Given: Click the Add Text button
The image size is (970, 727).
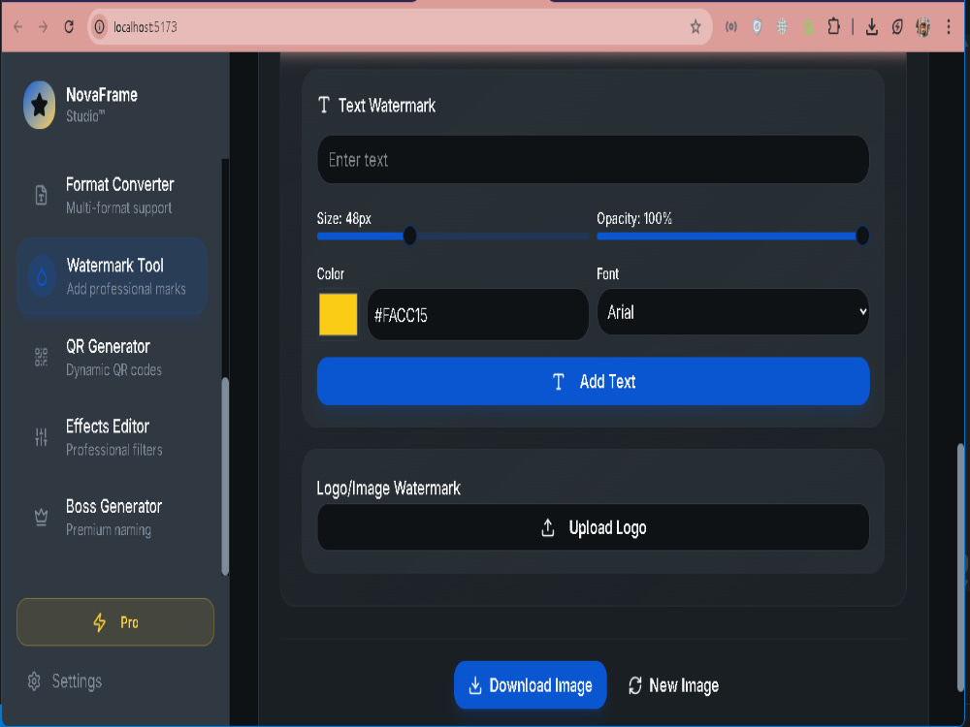Looking at the screenshot, I should coord(593,381).
